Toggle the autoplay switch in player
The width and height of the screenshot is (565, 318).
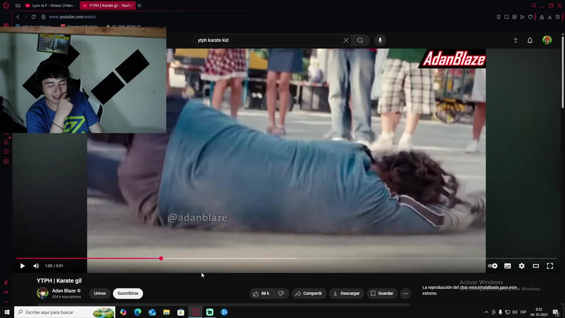coord(493,266)
